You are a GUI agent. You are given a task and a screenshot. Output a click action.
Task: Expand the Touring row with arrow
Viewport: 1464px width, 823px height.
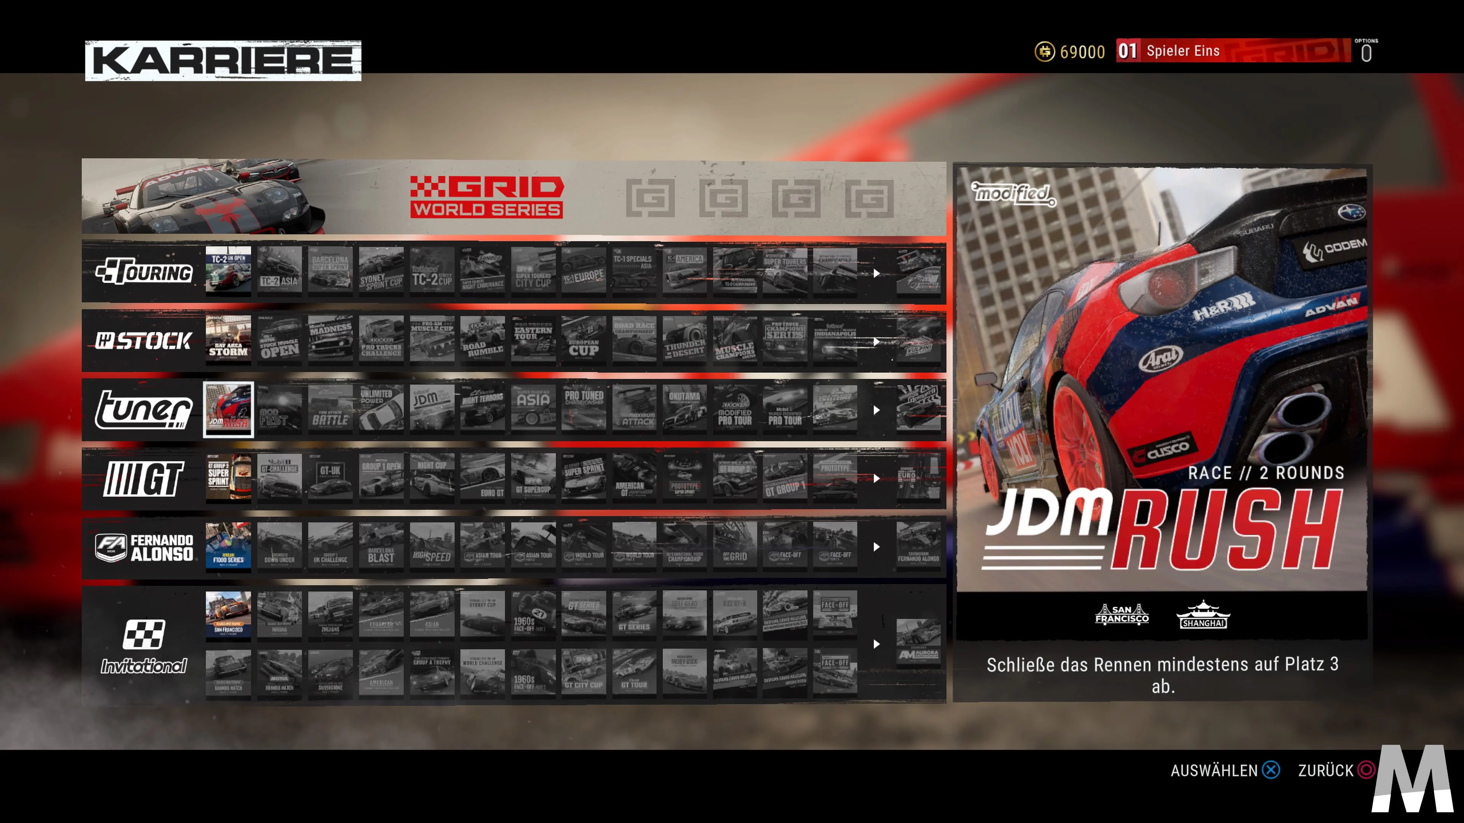(876, 273)
